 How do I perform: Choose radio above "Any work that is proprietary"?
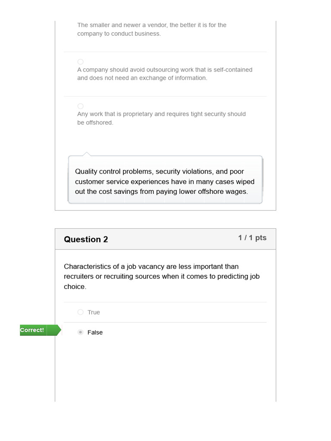pyautogui.click(x=81, y=106)
